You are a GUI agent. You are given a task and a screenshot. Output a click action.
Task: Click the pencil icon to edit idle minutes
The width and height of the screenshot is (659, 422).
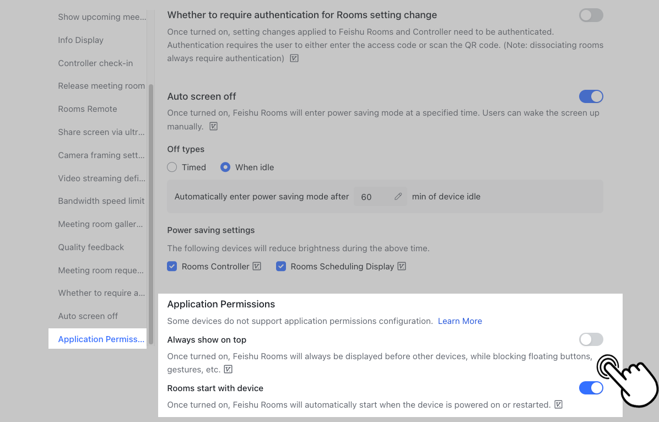(397, 196)
